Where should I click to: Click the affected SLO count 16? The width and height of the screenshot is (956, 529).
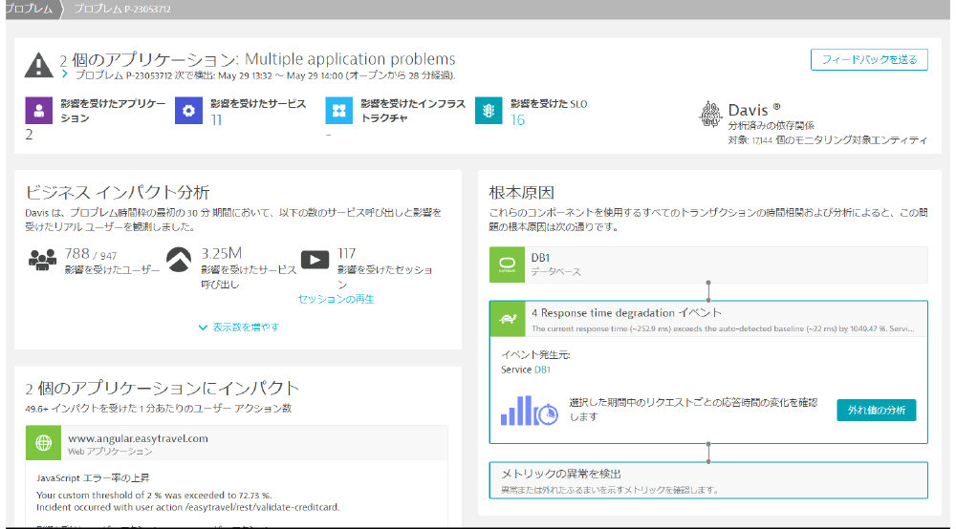tap(517, 120)
